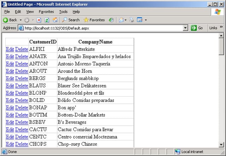Click the green Go arrow button
Viewport: 226px width, 156px height.
click(194, 28)
